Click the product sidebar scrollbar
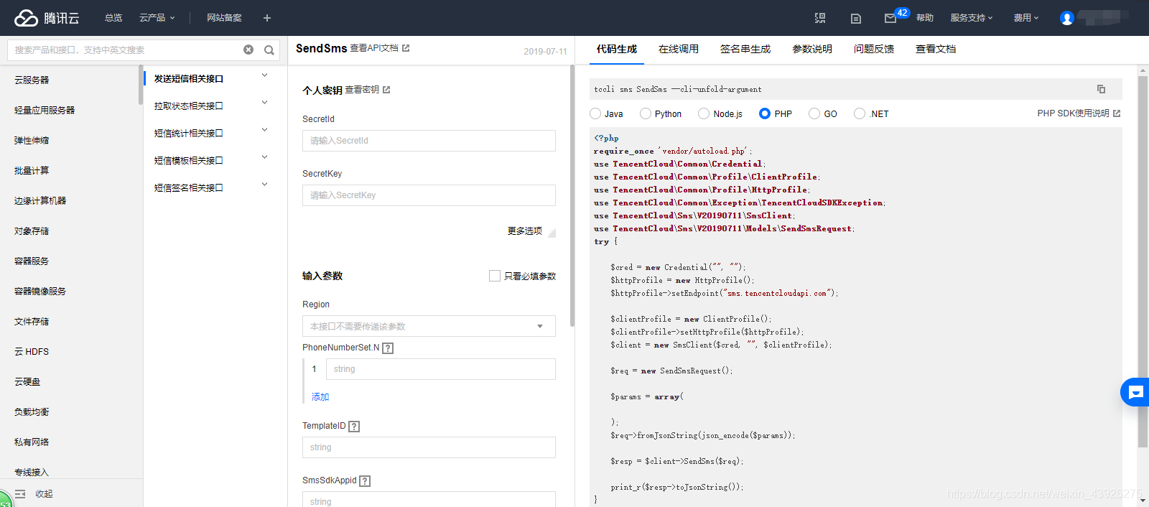 pos(141,85)
